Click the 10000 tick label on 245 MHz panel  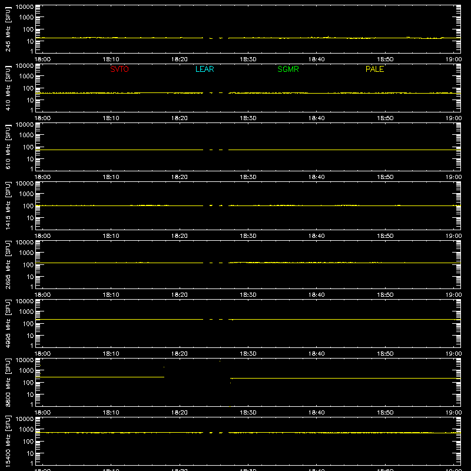click(x=25, y=7)
